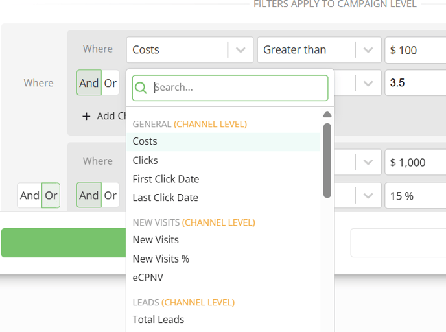Screen dimensions: 446x332
Task: Toggle the first group's Or operator
Action: 111,83
